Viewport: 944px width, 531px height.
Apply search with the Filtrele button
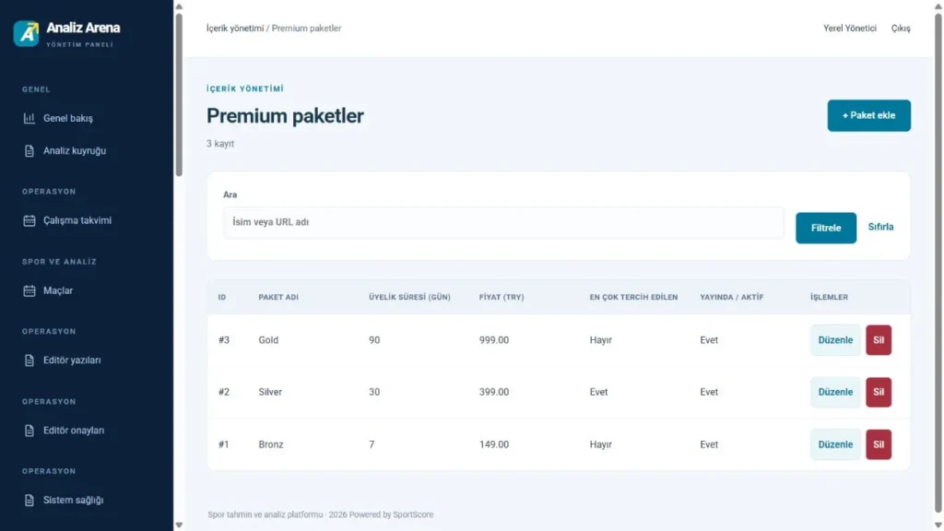pyautogui.click(x=825, y=228)
